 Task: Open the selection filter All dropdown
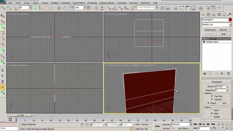coord(30,7)
